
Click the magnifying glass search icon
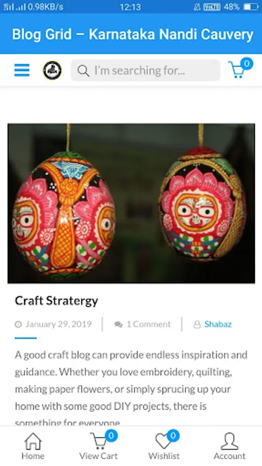point(83,71)
